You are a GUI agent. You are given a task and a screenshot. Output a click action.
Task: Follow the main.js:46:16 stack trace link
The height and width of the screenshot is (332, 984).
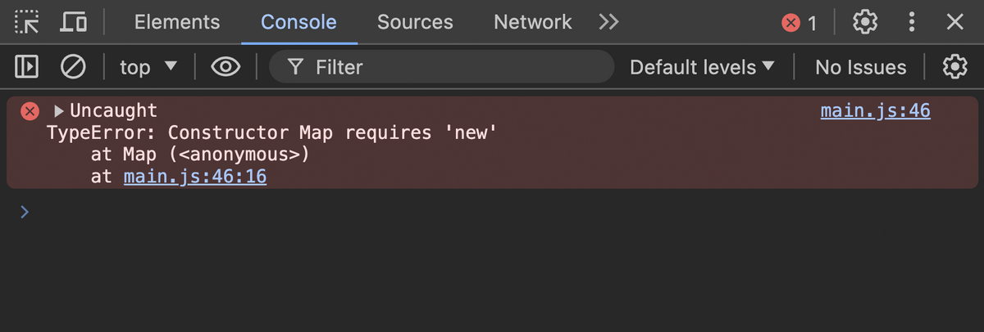pyautogui.click(x=195, y=177)
